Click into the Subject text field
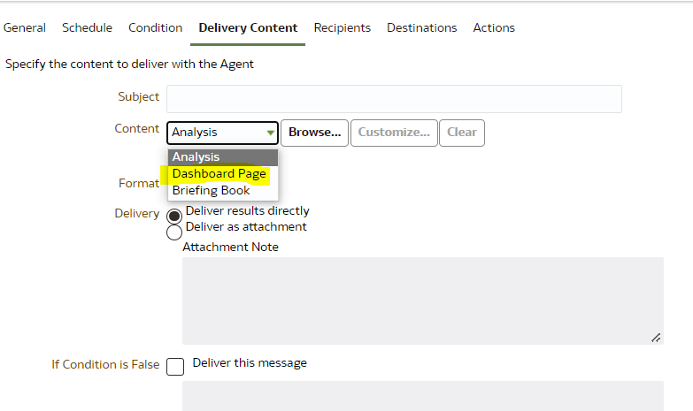Screen dimensions: 693x411 pyautogui.click(x=394, y=99)
